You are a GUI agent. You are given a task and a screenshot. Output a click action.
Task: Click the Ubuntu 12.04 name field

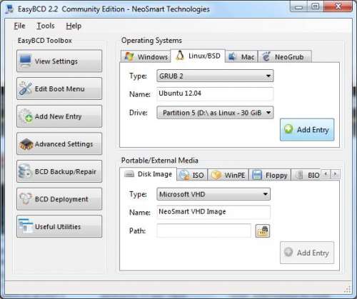coord(215,93)
